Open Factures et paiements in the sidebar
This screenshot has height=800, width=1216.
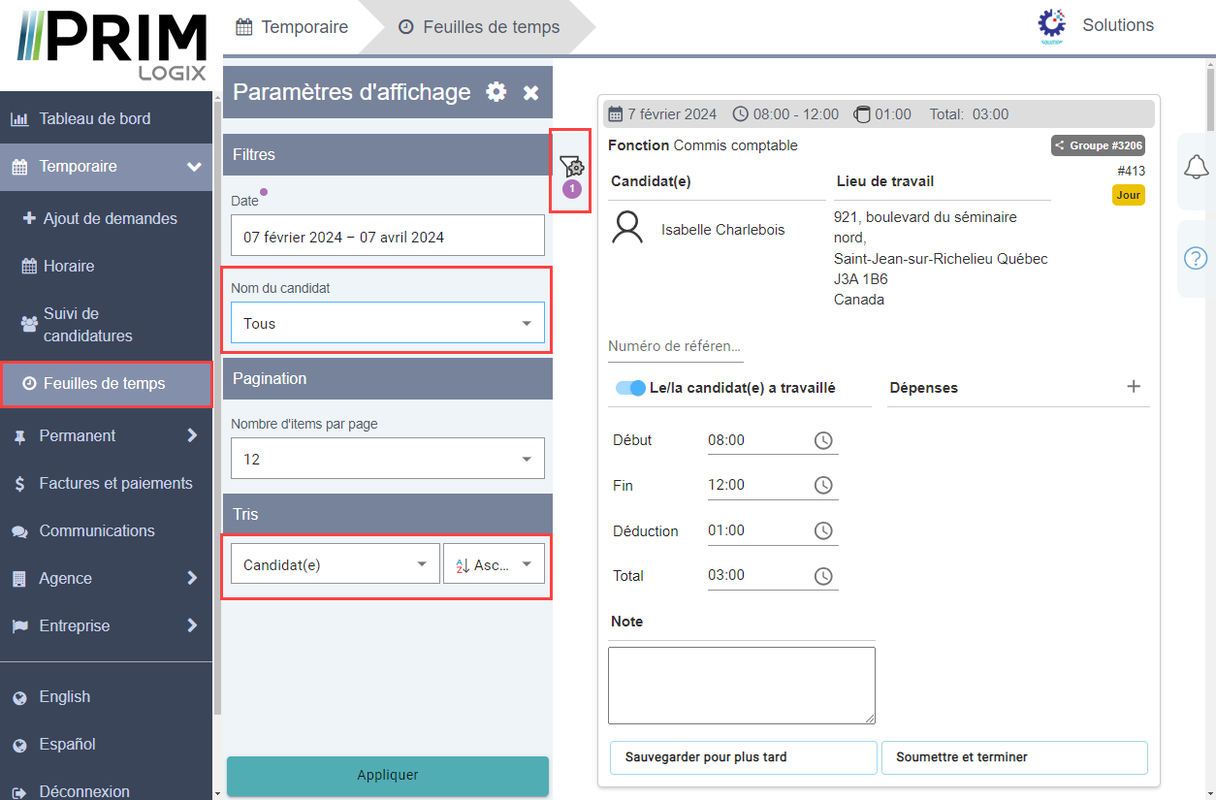click(115, 484)
